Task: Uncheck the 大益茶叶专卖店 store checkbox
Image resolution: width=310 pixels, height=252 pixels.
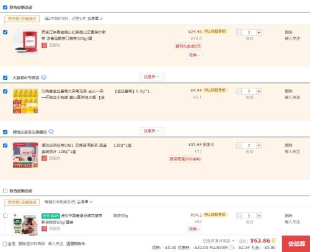Action: pos(5,77)
